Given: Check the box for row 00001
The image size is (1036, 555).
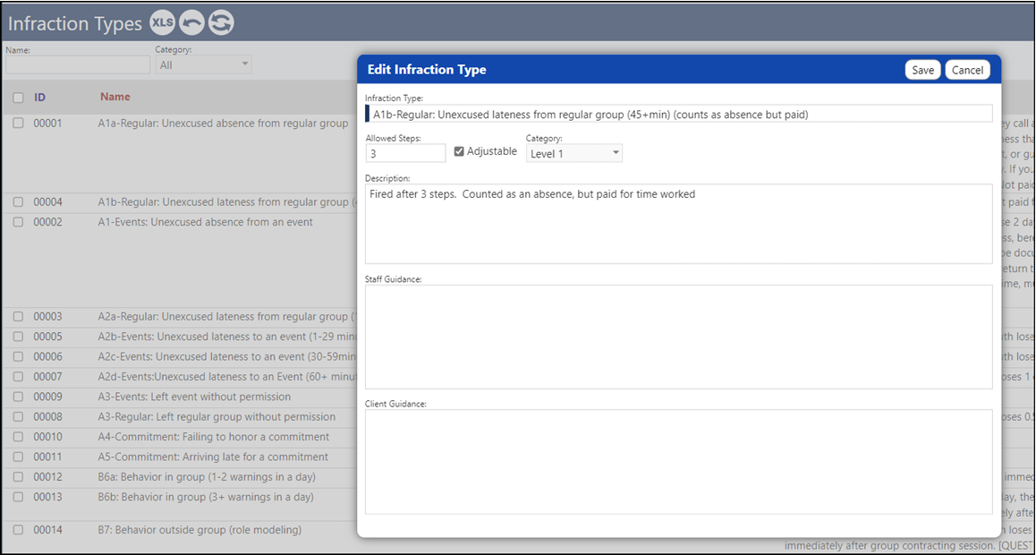Looking at the screenshot, I should click(19, 123).
